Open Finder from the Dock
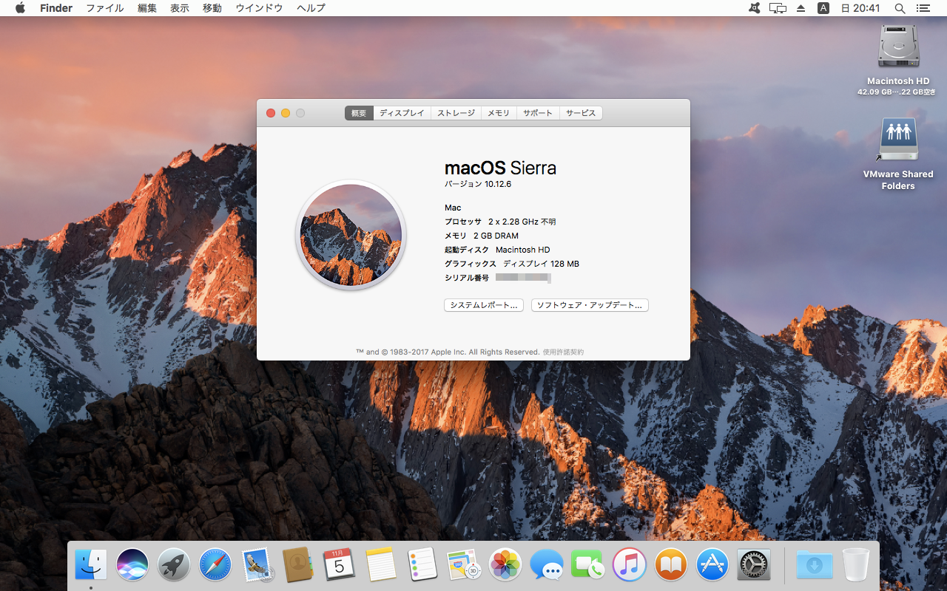Image resolution: width=947 pixels, height=591 pixels. 91,565
